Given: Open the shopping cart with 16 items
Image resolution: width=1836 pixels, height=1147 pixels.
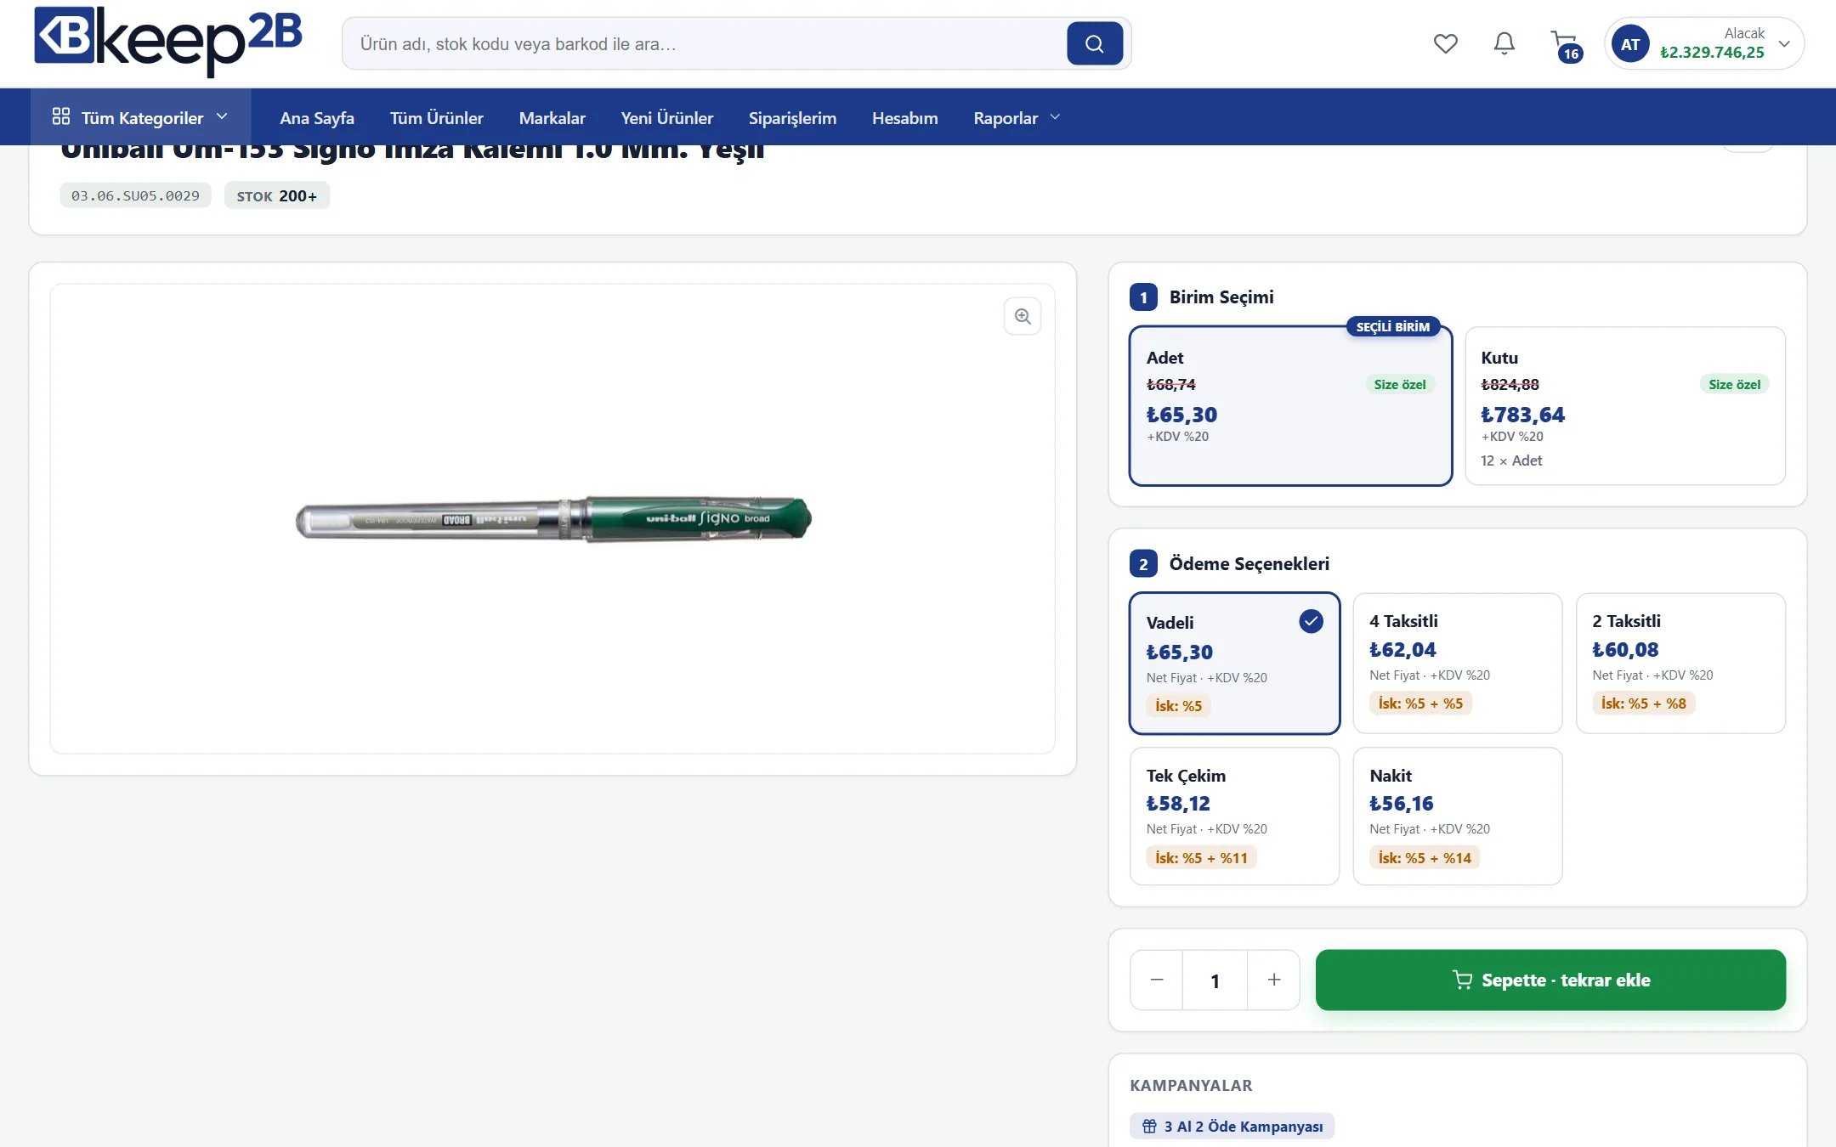Looking at the screenshot, I should coord(1565,45).
